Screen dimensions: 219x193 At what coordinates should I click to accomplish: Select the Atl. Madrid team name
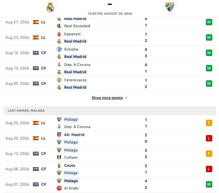(74, 135)
